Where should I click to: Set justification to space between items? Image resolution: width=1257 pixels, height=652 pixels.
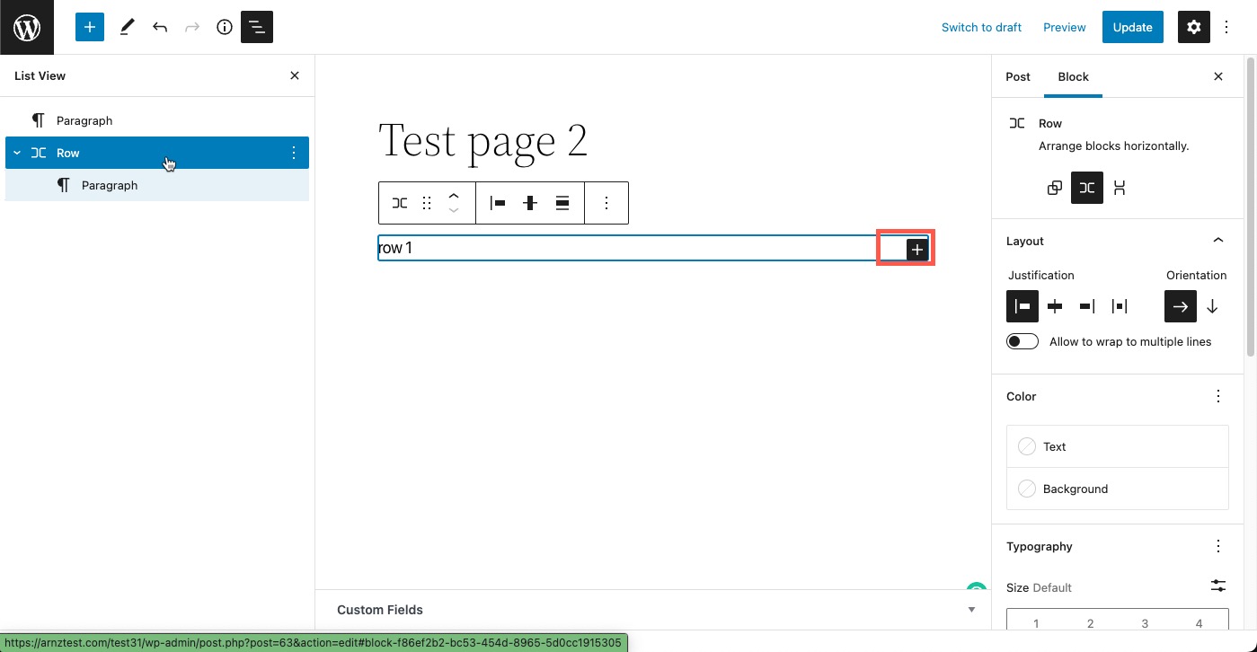(x=1120, y=306)
